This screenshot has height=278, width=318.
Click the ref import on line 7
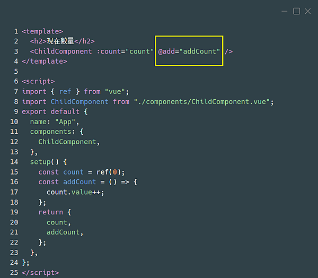[65, 92]
